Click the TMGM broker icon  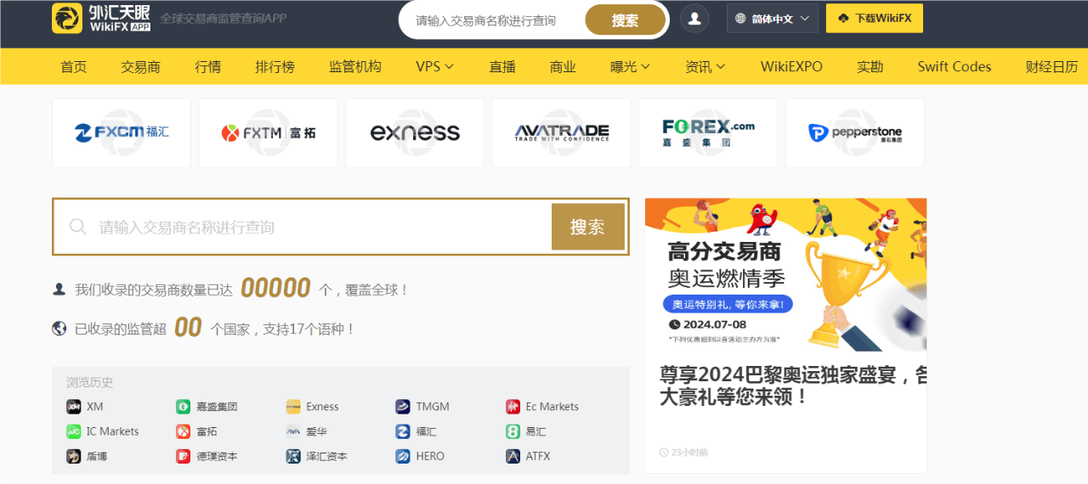[x=403, y=407]
